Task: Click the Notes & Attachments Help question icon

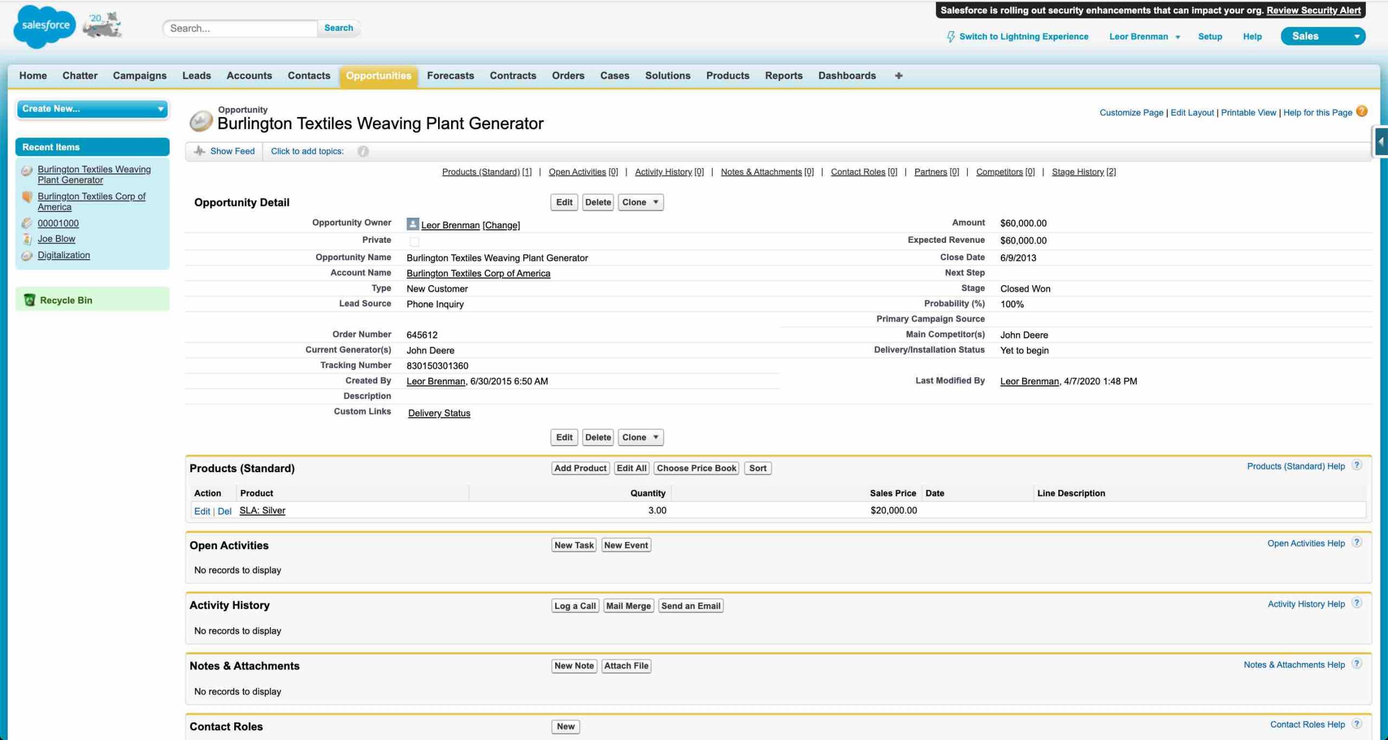Action: pos(1357,664)
